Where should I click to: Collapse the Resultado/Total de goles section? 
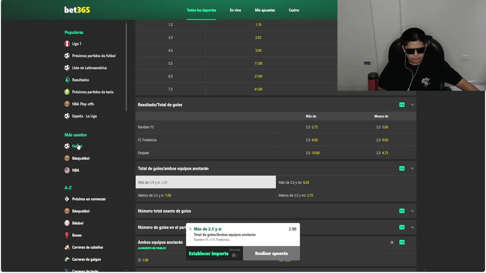[x=412, y=105]
